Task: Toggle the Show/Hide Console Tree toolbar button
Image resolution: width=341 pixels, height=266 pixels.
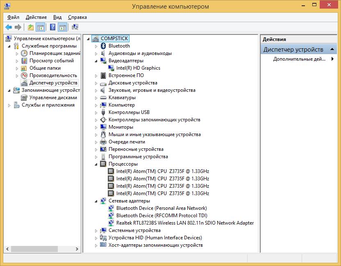Action: coord(41,27)
